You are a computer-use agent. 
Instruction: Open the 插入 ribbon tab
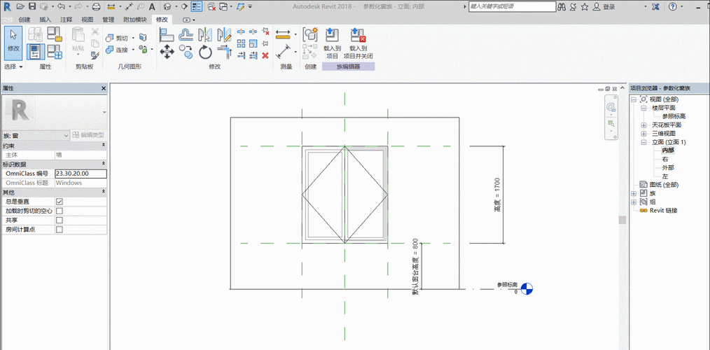coord(45,20)
